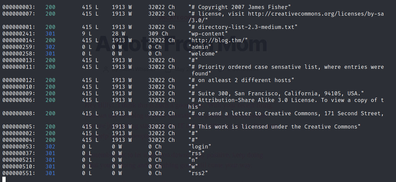Select the "login" payload result
Screen dimensions: 396x182
[x=200, y=146]
